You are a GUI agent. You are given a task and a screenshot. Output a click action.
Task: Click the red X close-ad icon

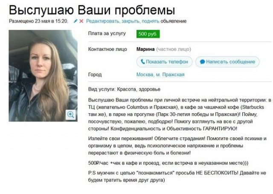(81, 21)
